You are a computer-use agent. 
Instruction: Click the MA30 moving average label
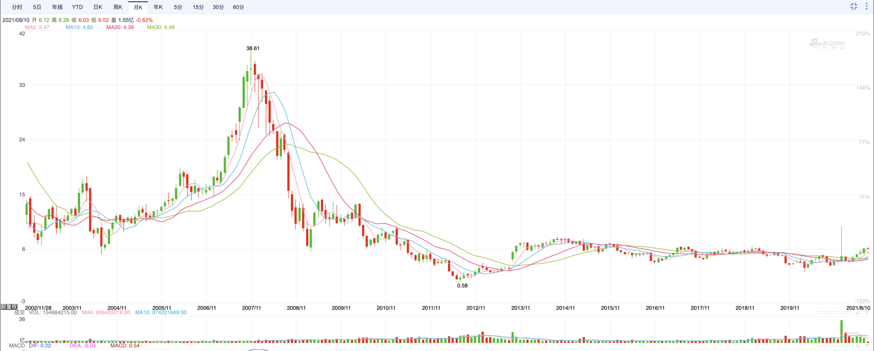[x=160, y=27]
